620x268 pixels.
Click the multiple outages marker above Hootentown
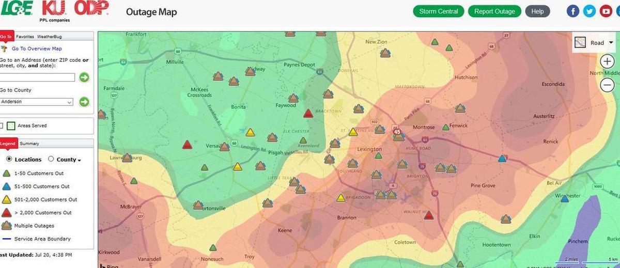(506, 219)
